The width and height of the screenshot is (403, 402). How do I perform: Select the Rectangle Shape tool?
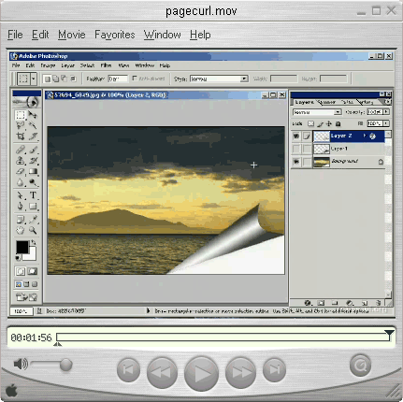[33, 206]
